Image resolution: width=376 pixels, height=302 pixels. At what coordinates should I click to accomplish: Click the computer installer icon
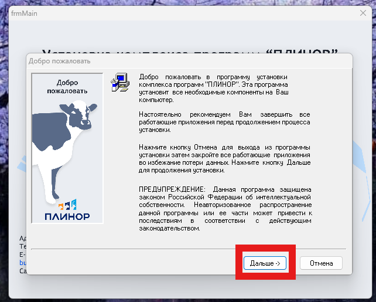[x=120, y=82]
